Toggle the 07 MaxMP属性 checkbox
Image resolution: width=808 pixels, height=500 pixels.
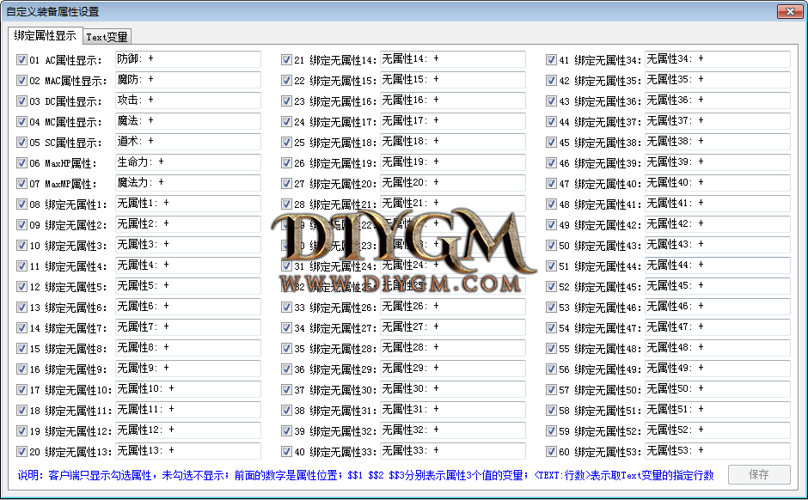[21, 183]
